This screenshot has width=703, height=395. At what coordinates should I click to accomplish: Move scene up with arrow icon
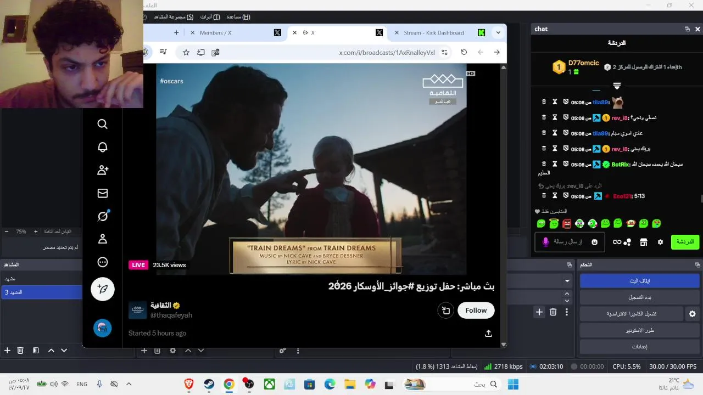51,350
